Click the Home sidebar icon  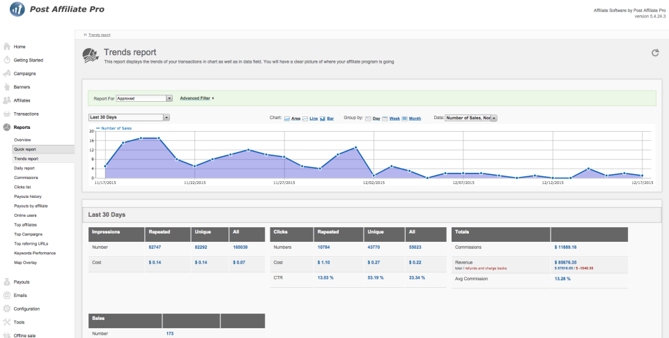point(7,47)
